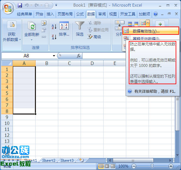Click the fx insert function button
181x170 pixels.
79,56
